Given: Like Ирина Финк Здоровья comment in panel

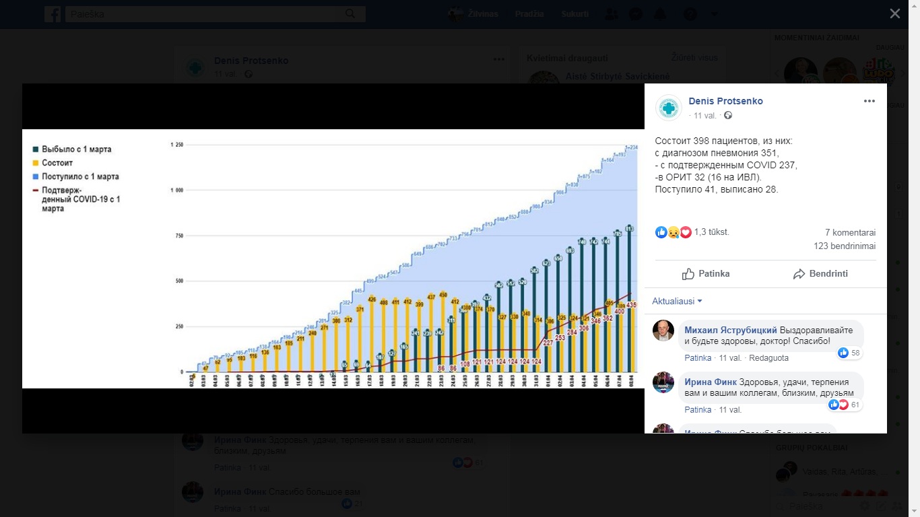Looking at the screenshot, I should (698, 409).
